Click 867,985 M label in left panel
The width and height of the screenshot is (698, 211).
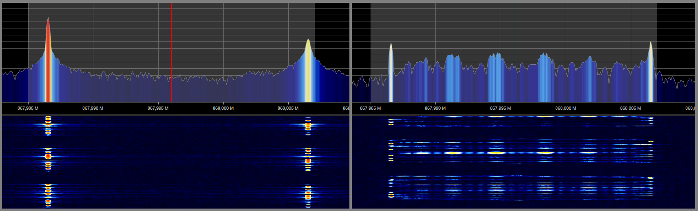pyautogui.click(x=28, y=108)
